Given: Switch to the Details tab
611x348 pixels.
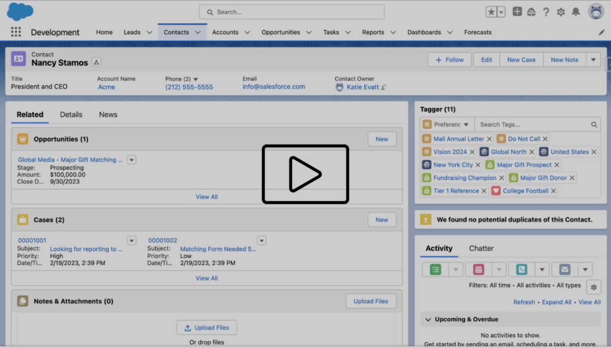Looking at the screenshot, I should pos(71,115).
